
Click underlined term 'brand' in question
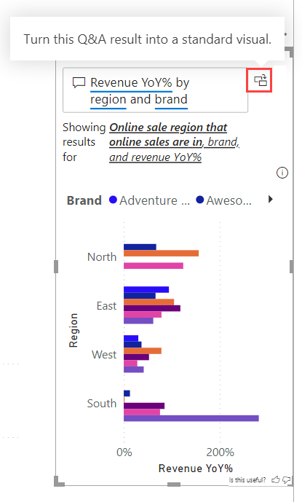(171, 100)
